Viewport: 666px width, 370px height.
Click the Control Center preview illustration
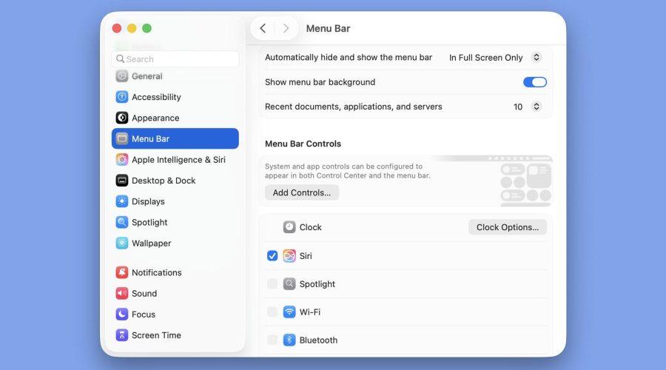click(526, 181)
